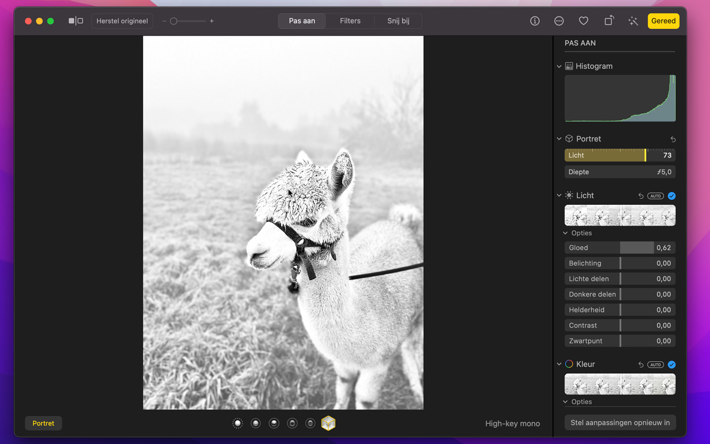Click the Info icon in toolbar

tap(535, 21)
